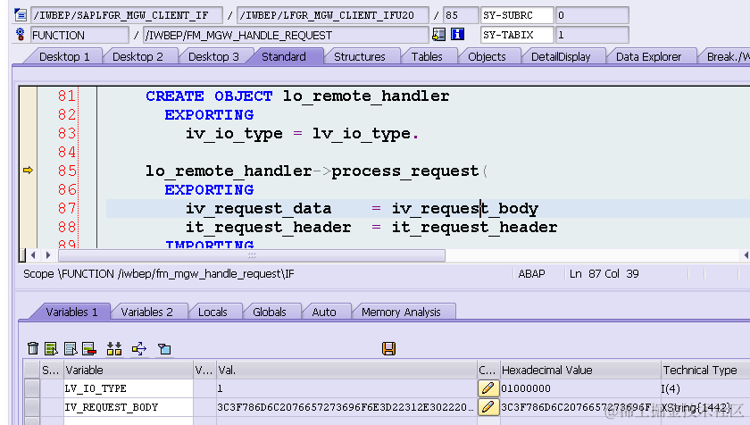Viewport: 750px width, 425px height.
Task: Switch to the Desktop 1 tab
Action: (x=64, y=56)
